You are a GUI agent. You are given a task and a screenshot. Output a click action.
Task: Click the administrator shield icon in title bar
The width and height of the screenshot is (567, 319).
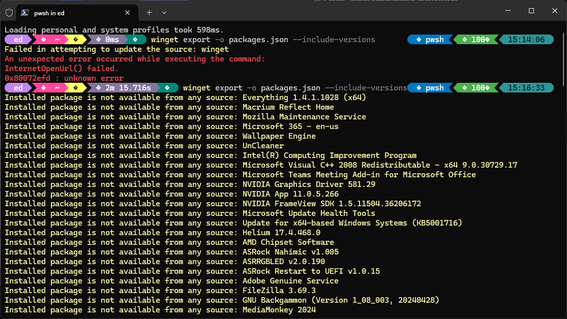tap(9, 12)
